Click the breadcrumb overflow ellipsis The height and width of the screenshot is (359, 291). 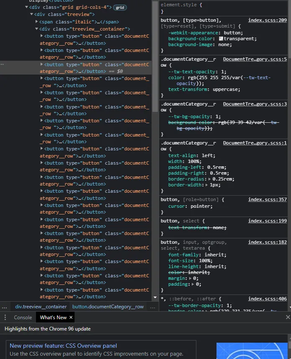pos(4,307)
